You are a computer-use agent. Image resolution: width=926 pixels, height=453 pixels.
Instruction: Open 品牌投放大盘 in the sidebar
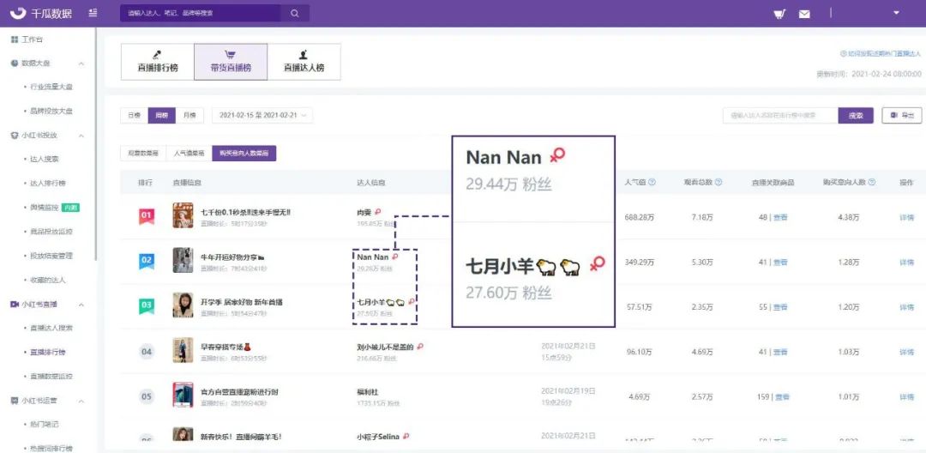51,111
